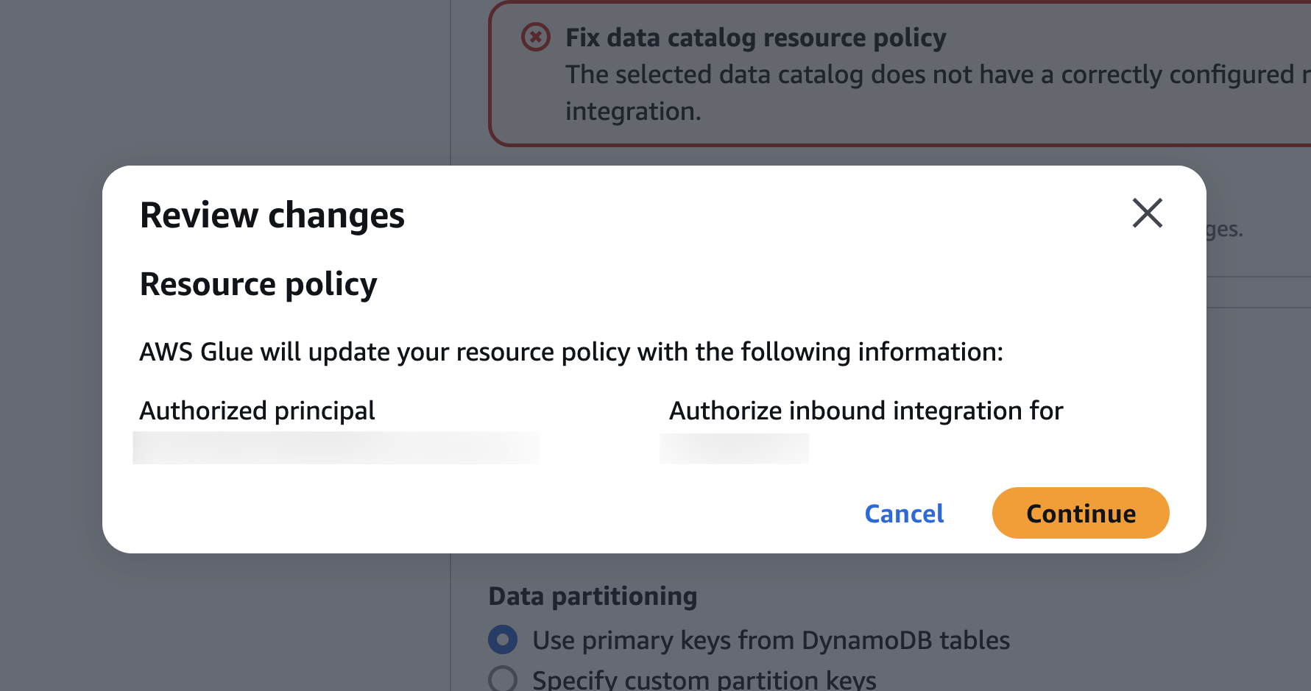The height and width of the screenshot is (691, 1311).
Task: Click the redacted Authorized principal value
Action: (x=336, y=447)
